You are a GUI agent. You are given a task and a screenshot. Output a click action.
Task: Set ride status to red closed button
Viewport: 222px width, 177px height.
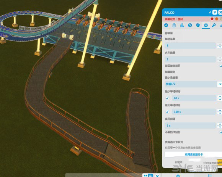[212, 19]
